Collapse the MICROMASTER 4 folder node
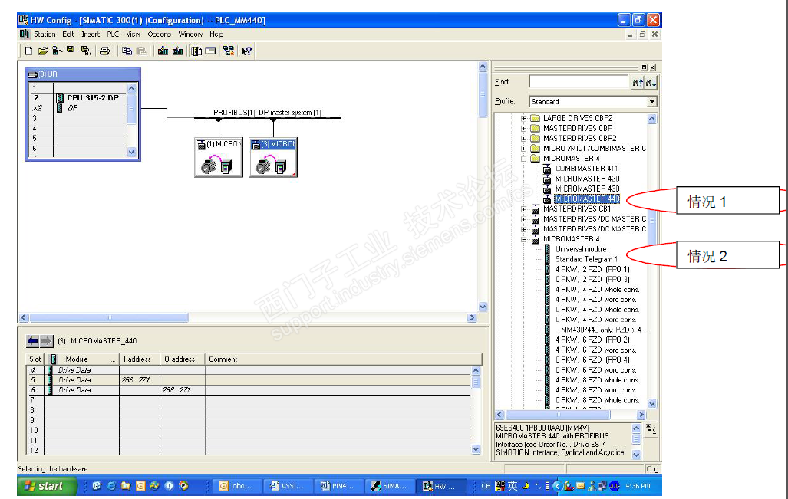The width and height of the screenshot is (788, 499). click(525, 159)
